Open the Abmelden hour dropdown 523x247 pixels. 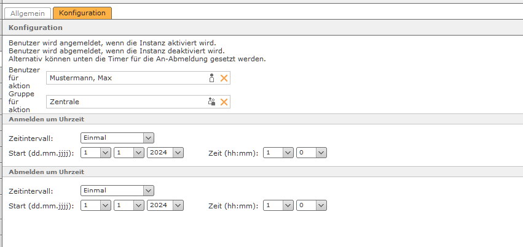(x=278, y=205)
